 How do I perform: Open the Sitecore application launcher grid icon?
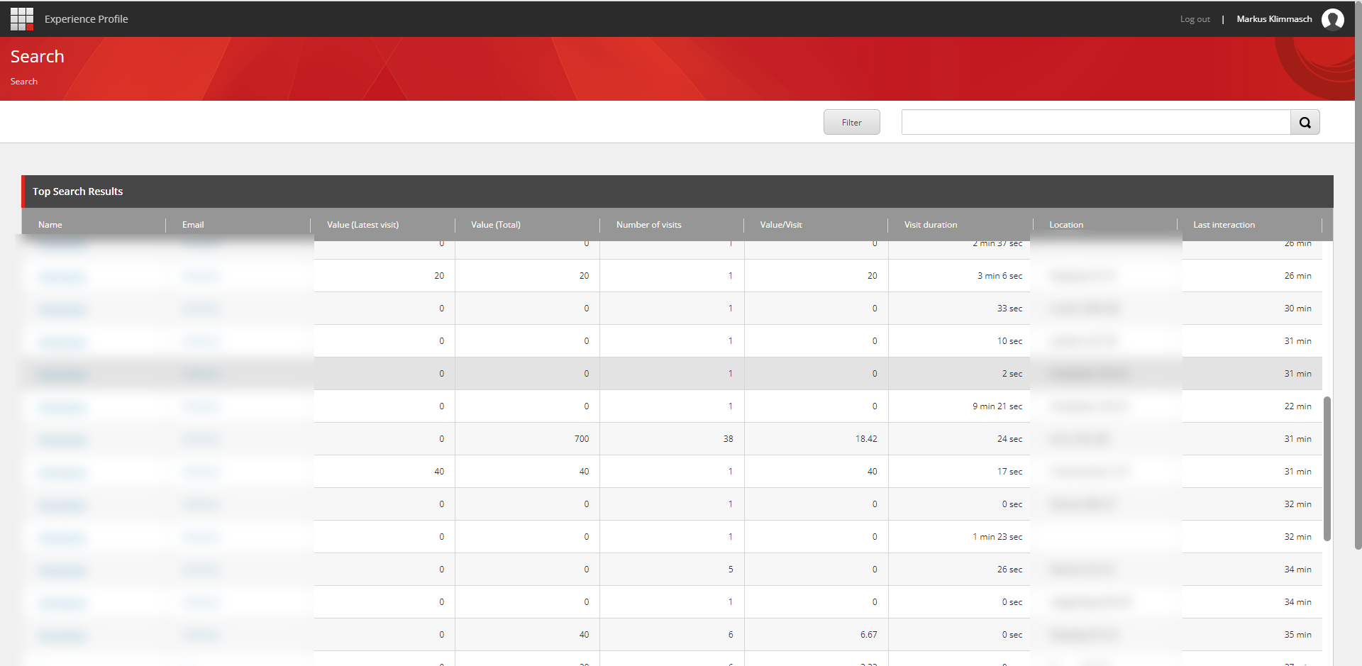pos(22,18)
